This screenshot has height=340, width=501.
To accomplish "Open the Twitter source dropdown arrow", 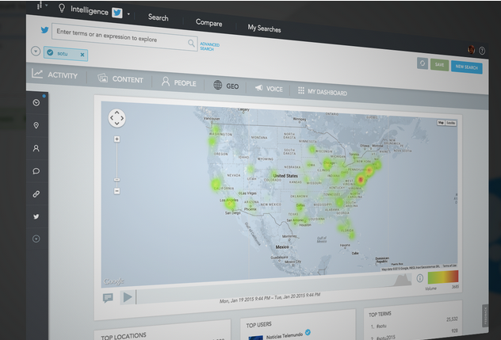I will pos(128,14).
